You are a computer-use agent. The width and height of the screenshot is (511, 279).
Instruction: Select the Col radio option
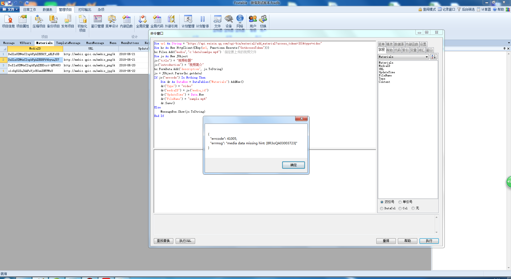tap(400, 208)
